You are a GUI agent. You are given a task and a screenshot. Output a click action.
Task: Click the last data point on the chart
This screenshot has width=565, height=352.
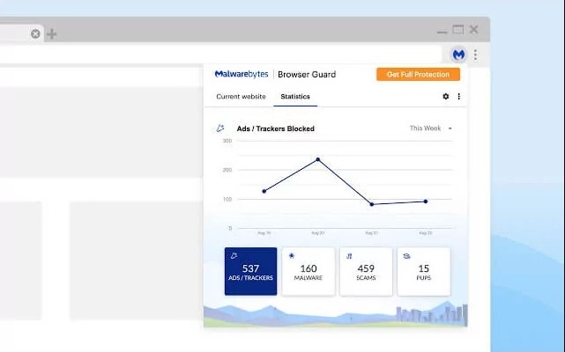426,202
